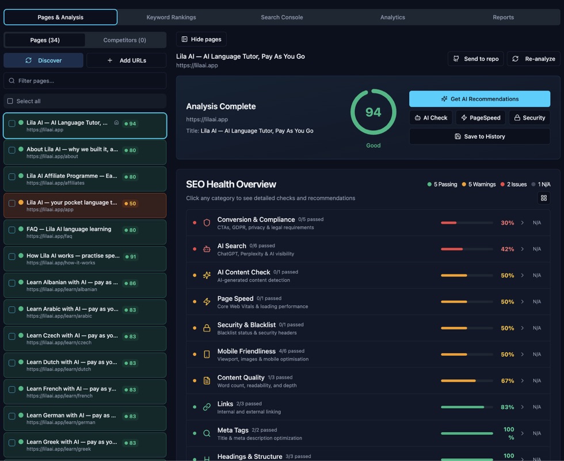
Task: Click the score 50 badge on /app page
Action: [x=130, y=204]
